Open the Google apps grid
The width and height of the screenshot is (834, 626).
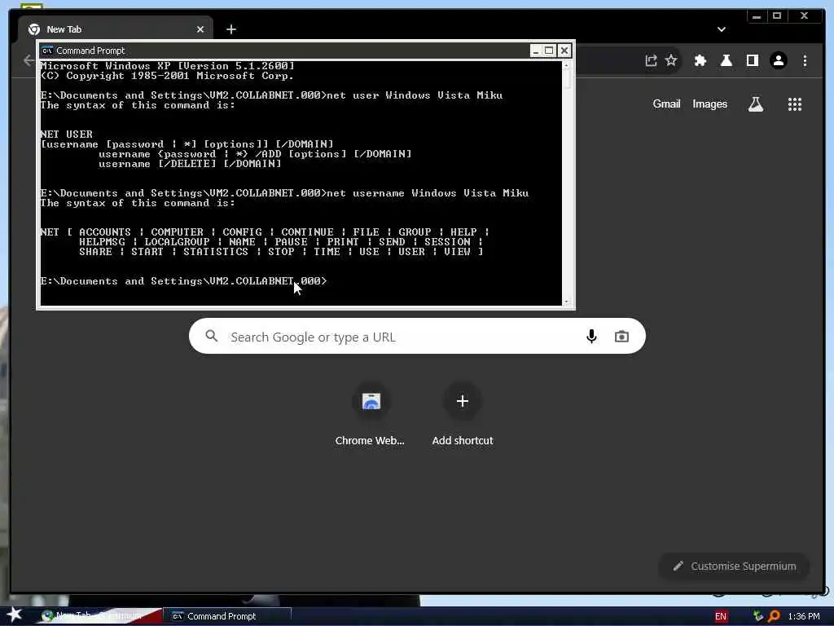795,104
